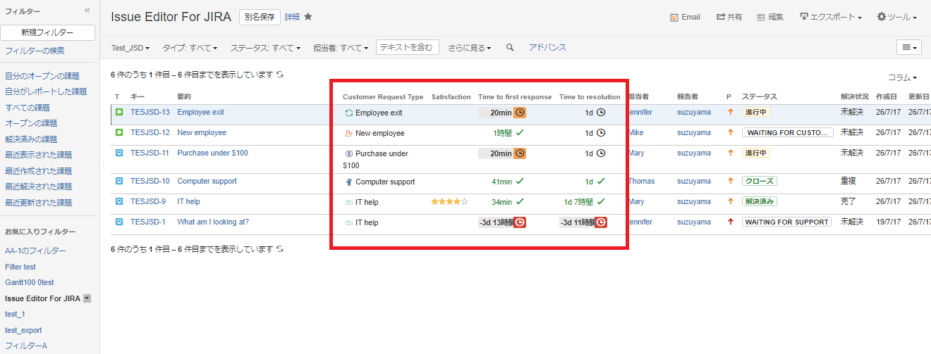The image size is (931, 354).
Task: Open フィルターの検索 in sidebar
Action: click(x=35, y=51)
